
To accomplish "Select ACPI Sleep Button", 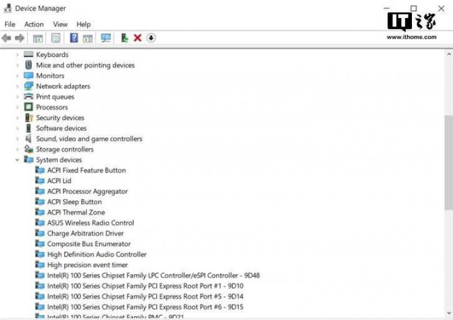I will pyautogui.click(x=75, y=202).
